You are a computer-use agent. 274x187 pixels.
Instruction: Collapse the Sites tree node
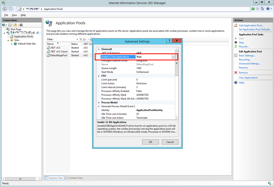click(8, 40)
